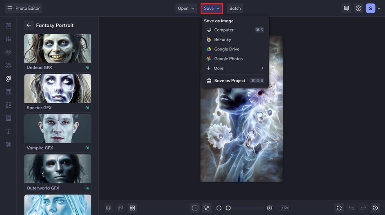
Task: Click the redo arrow icon
Action: pyautogui.click(x=363, y=208)
